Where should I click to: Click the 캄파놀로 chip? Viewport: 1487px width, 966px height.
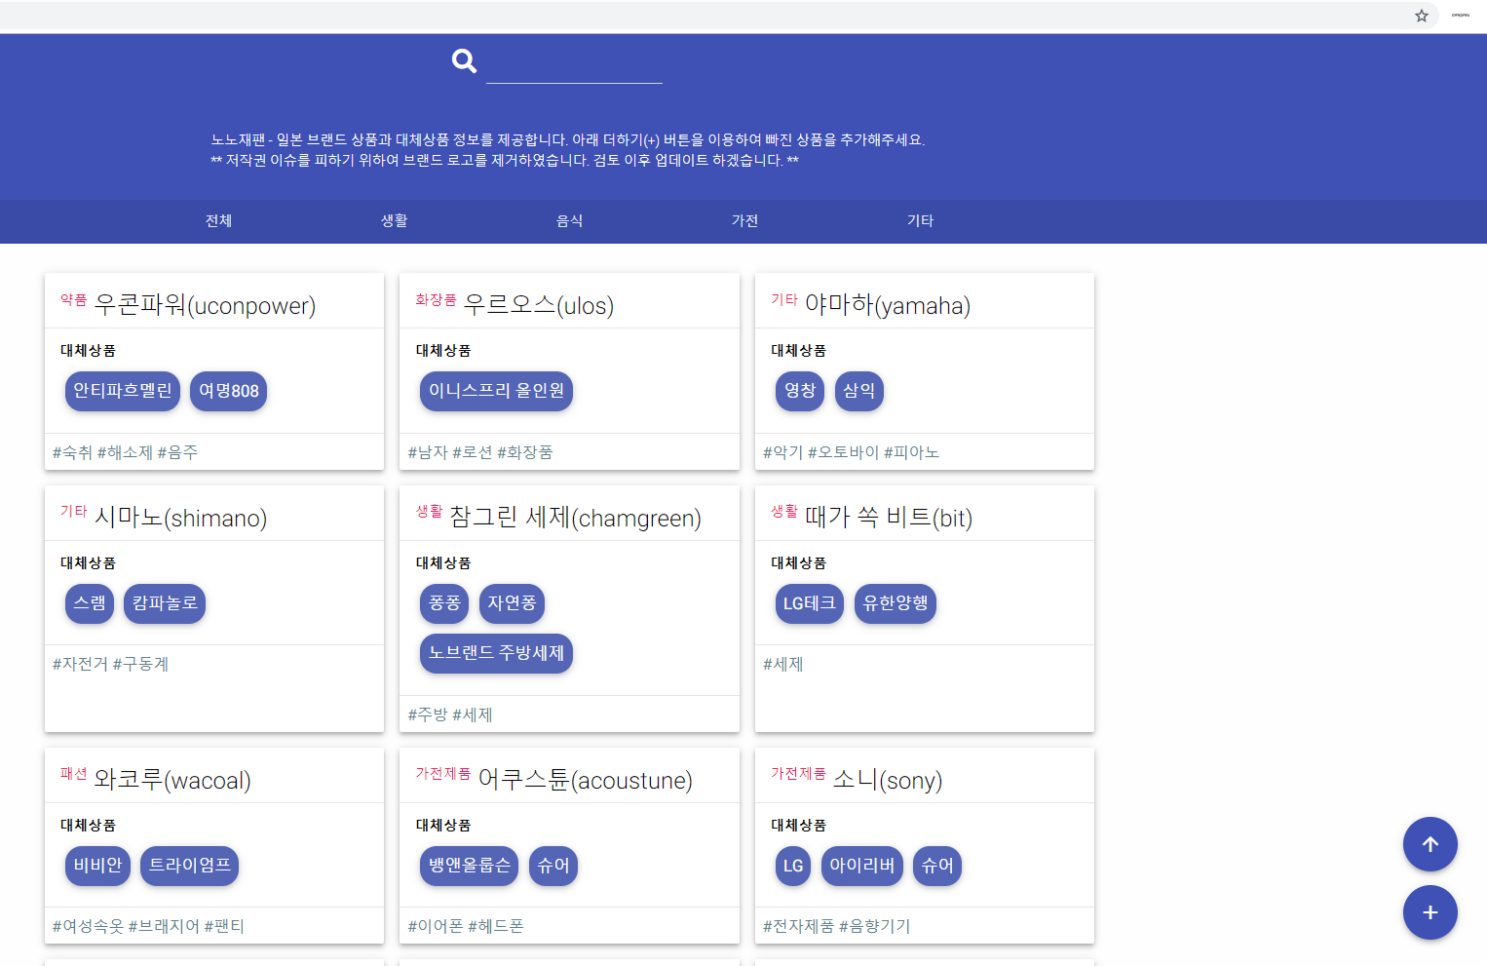point(165,603)
